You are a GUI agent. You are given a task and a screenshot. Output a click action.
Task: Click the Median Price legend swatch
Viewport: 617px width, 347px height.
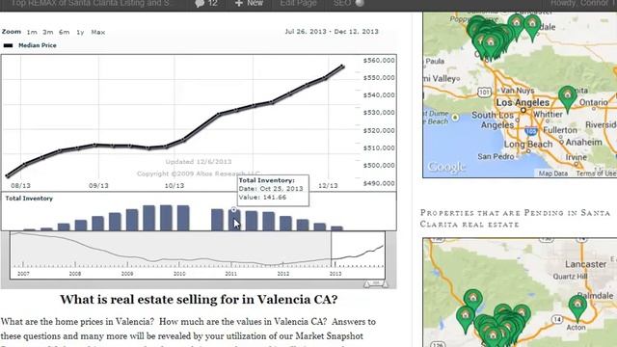point(8,45)
